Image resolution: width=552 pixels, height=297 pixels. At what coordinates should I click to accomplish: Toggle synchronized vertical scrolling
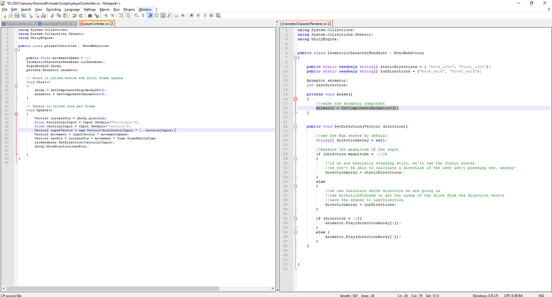(x=121, y=15)
